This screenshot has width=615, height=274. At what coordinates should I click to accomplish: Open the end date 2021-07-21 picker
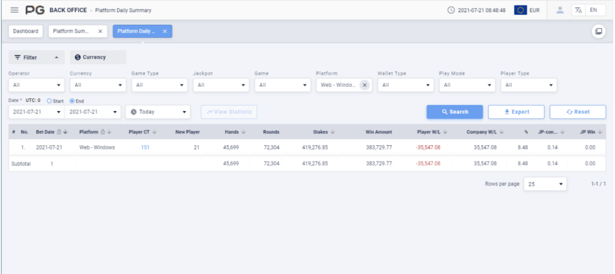click(x=93, y=112)
